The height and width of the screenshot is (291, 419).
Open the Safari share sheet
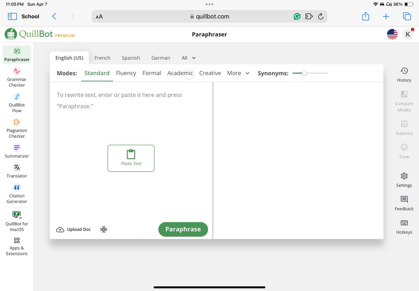coord(366,16)
